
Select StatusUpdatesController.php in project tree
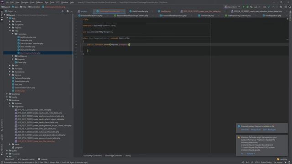coord(31,44)
